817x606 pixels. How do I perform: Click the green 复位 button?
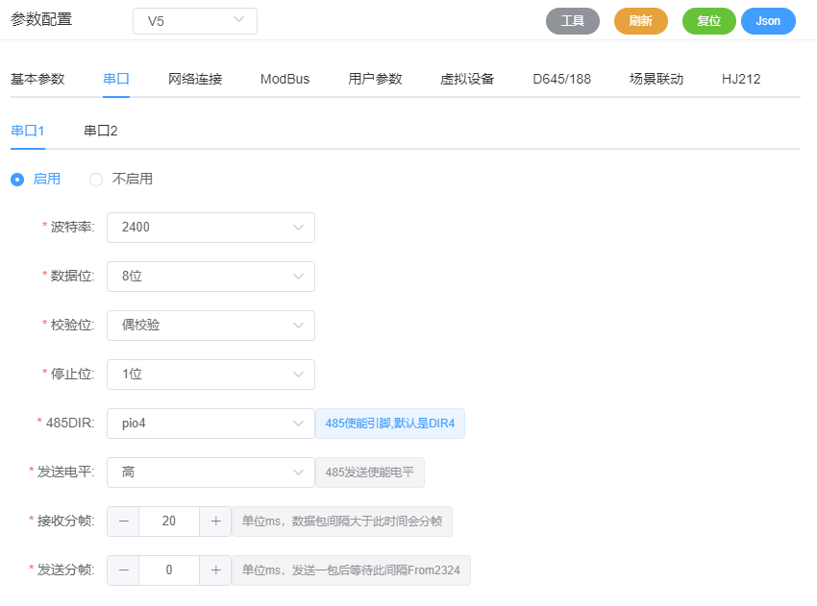coord(708,21)
